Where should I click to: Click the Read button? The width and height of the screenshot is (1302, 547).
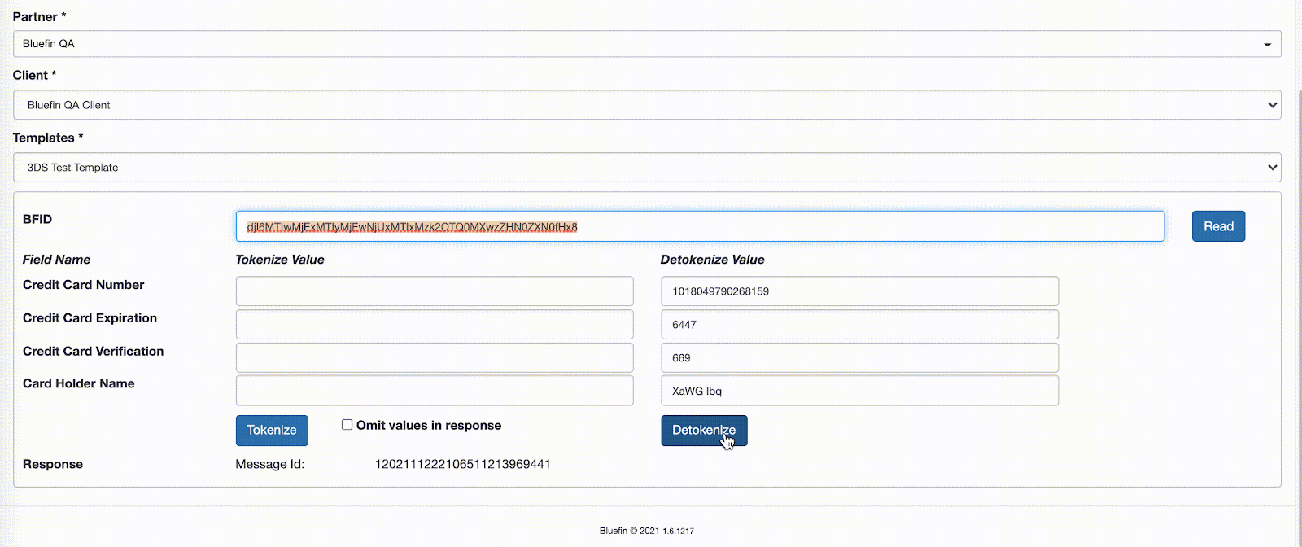click(1218, 225)
